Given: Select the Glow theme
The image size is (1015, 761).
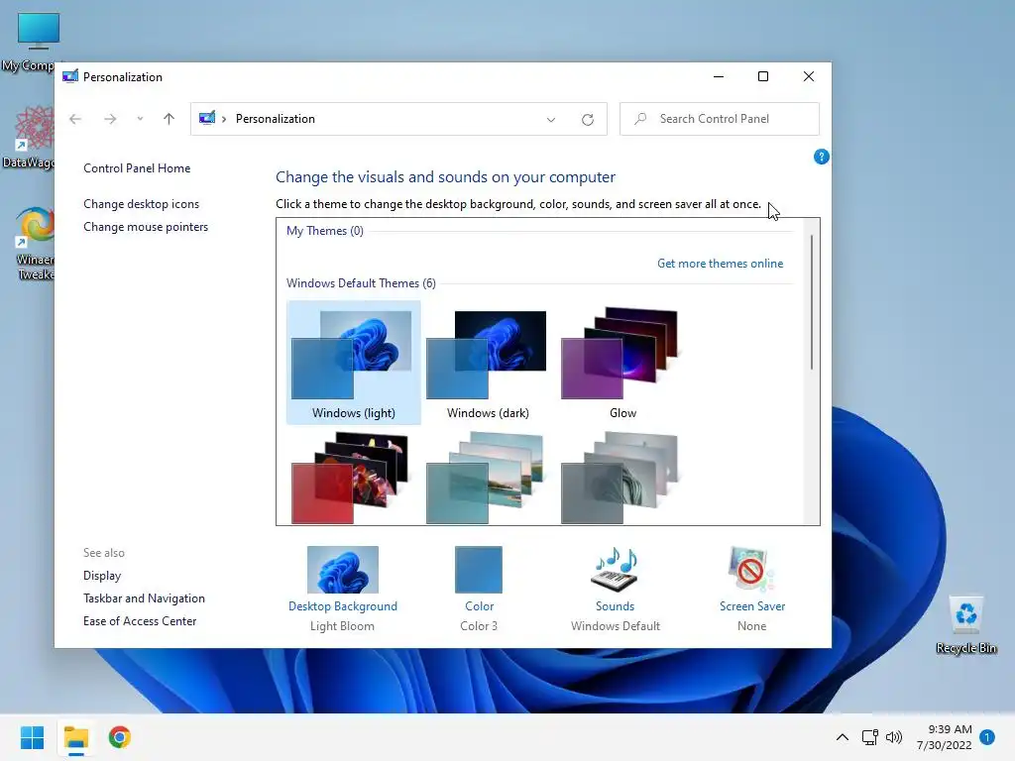Looking at the screenshot, I should (622, 363).
